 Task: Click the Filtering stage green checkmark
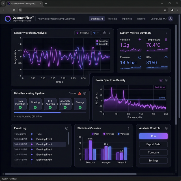point(35,107)
